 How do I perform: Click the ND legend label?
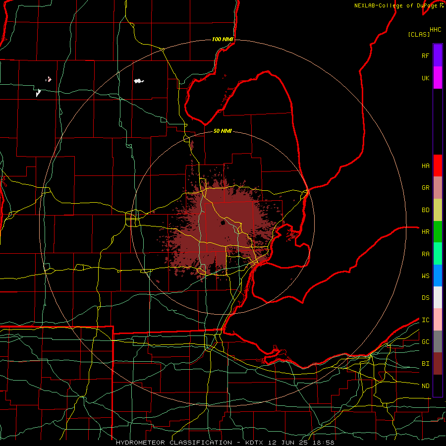[x=425, y=386]
